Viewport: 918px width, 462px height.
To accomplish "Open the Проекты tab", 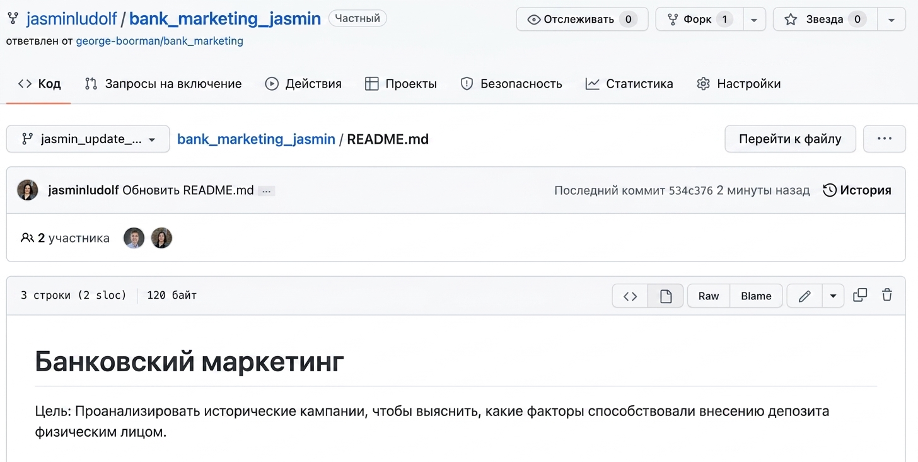I will pyautogui.click(x=401, y=84).
